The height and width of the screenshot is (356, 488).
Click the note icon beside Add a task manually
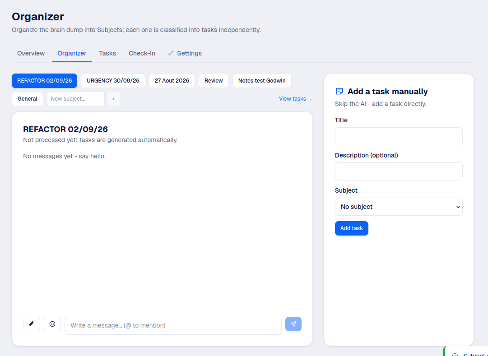click(x=339, y=91)
